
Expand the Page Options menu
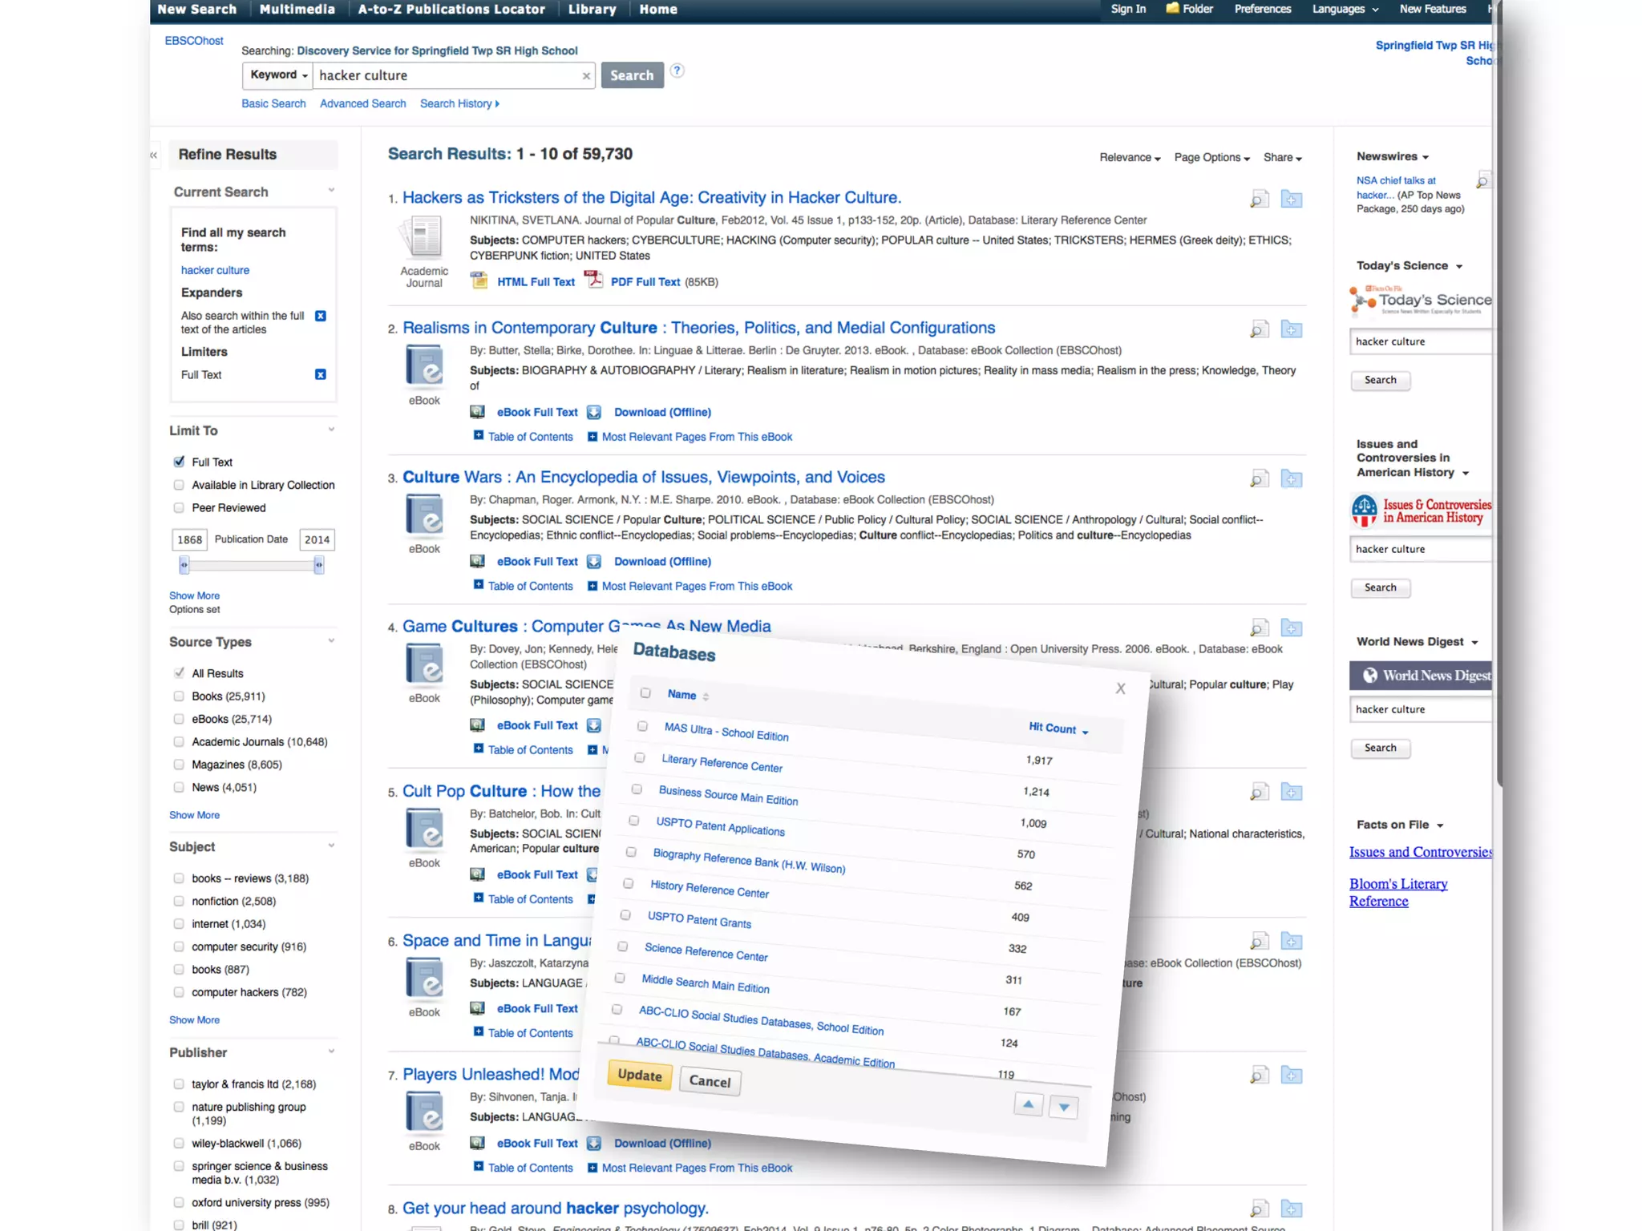pos(1211,158)
